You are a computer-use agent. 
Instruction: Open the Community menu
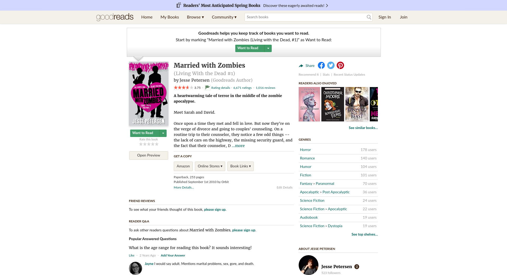224,17
